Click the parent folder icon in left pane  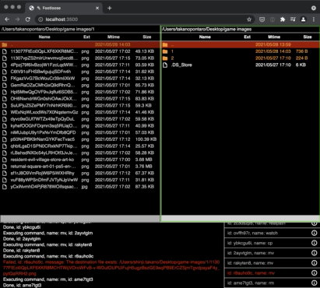click(x=5, y=44)
